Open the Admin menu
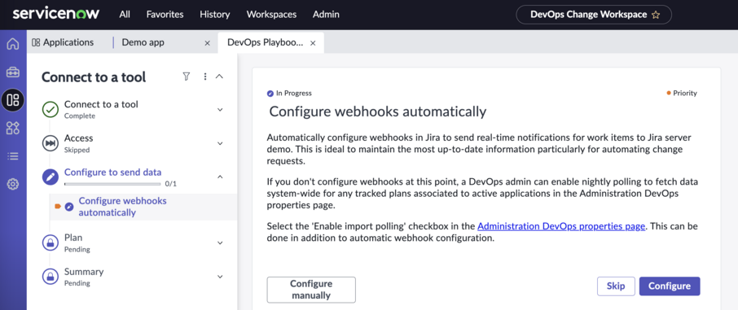738x310 pixels. click(326, 15)
